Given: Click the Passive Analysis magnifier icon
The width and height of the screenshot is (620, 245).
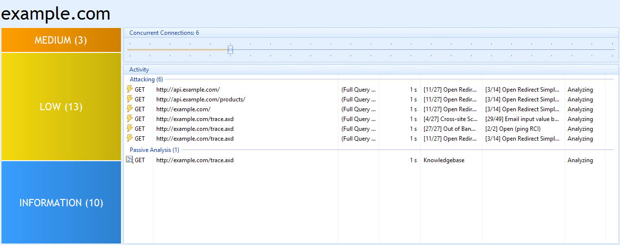Looking at the screenshot, I should click(x=129, y=160).
